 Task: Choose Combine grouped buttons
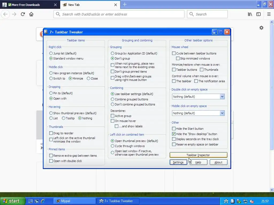click(x=130, y=99)
